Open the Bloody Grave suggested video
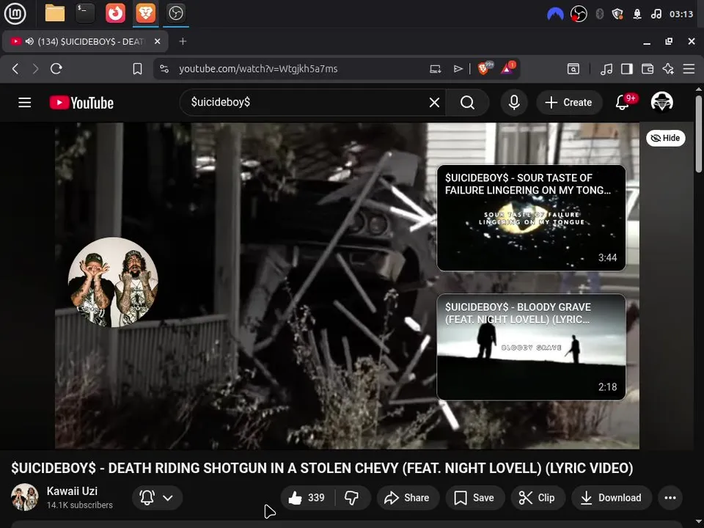This screenshot has width=704, height=528. [531, 347]
